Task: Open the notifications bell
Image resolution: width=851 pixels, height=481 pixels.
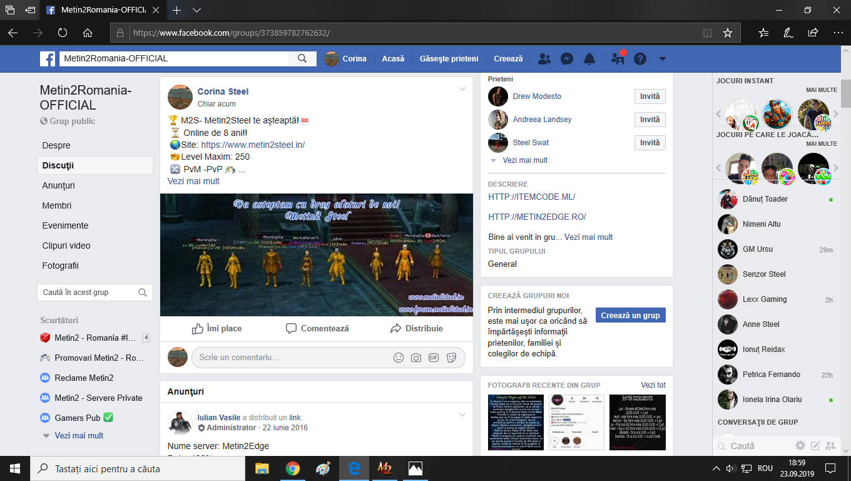Action: (589, 59)
